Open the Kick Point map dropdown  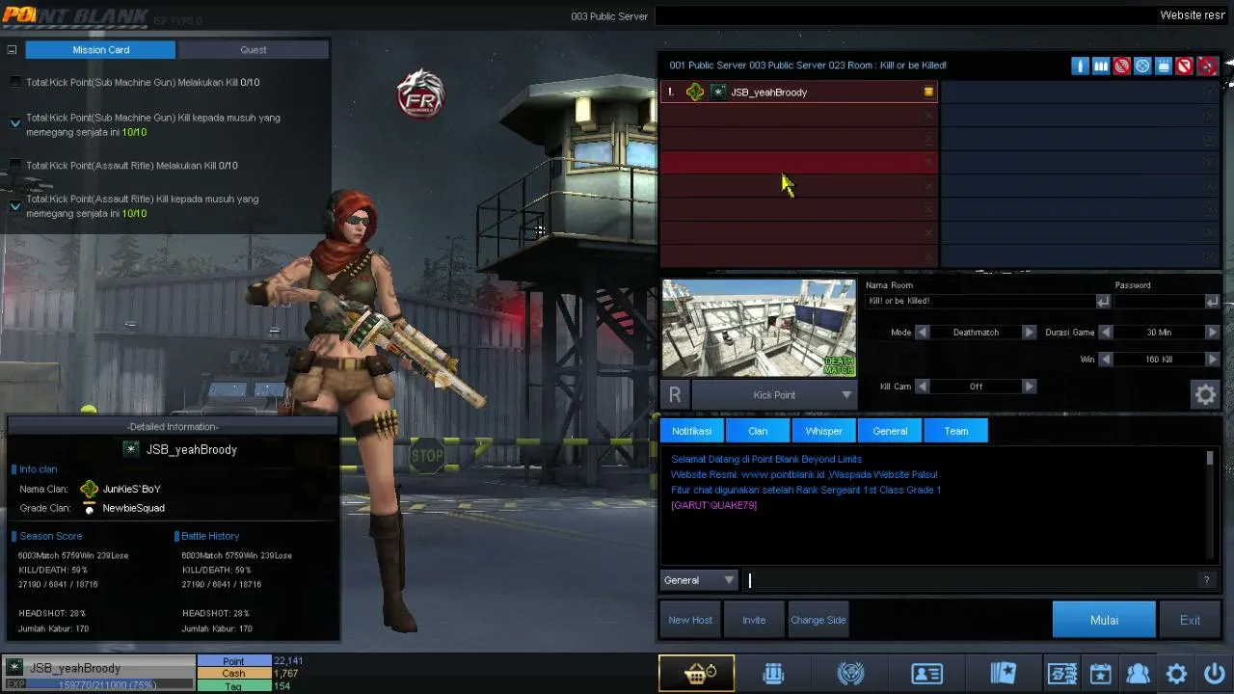774,394
